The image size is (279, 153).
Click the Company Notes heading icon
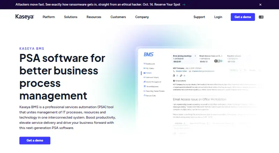(174, 81)
